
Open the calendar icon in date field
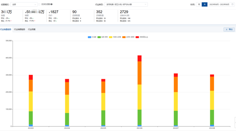232,4
